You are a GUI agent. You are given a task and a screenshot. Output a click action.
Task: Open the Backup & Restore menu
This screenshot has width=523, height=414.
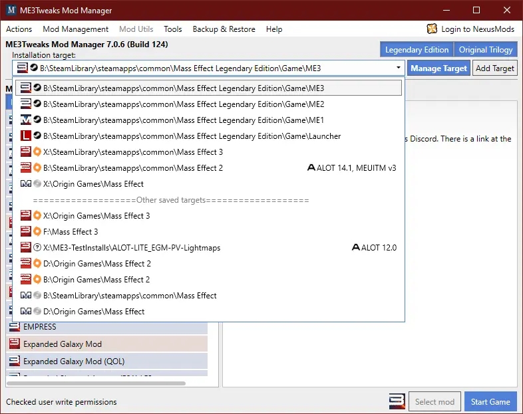224,29
